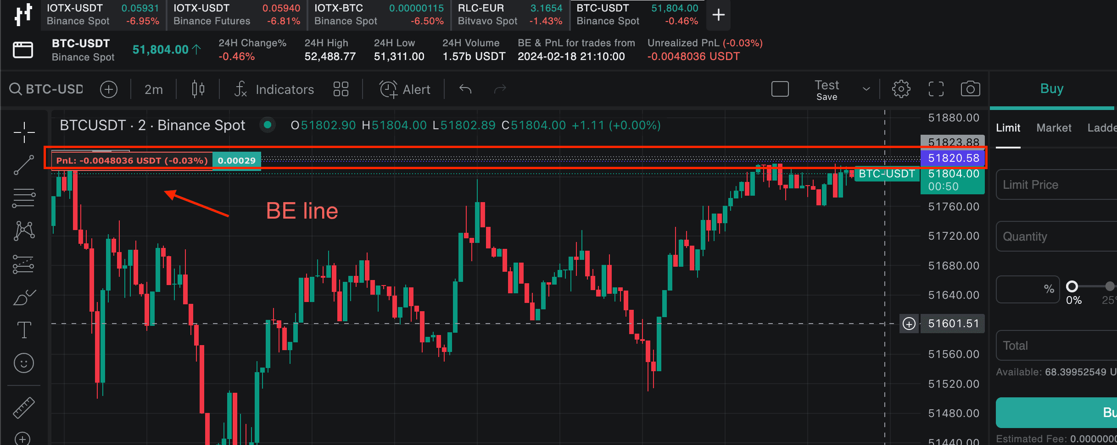This screenshot has height=445, width=1117.
Task: Open the BTC-USD symbol search
Action: [46, 89]
